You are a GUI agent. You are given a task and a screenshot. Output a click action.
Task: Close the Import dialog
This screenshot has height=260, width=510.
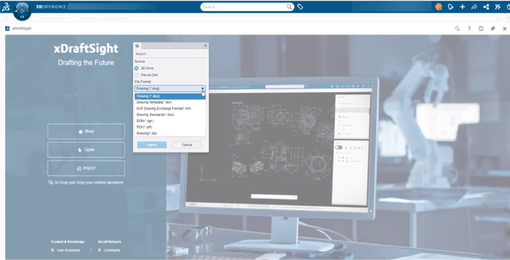pos(205,46)
